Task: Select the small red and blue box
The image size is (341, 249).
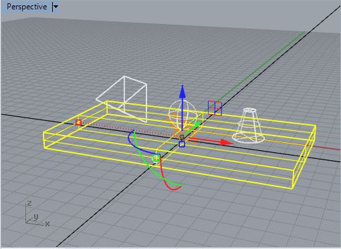Action: point(215,108)
